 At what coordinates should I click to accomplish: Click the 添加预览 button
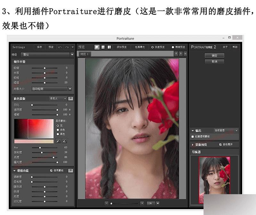(x=122, y=47)
